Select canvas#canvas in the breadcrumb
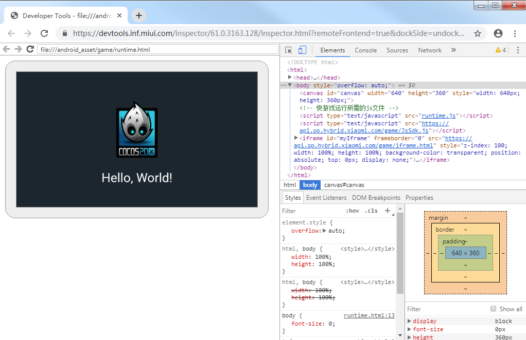This screenshot has width=526, height=340. point(344,185)
